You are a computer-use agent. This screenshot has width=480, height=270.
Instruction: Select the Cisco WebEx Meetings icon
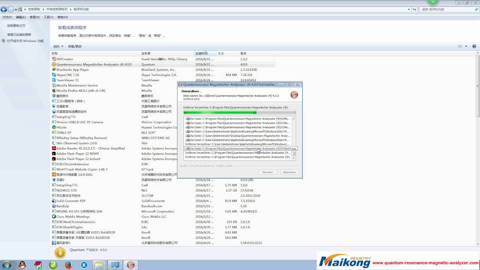point(54,217)
